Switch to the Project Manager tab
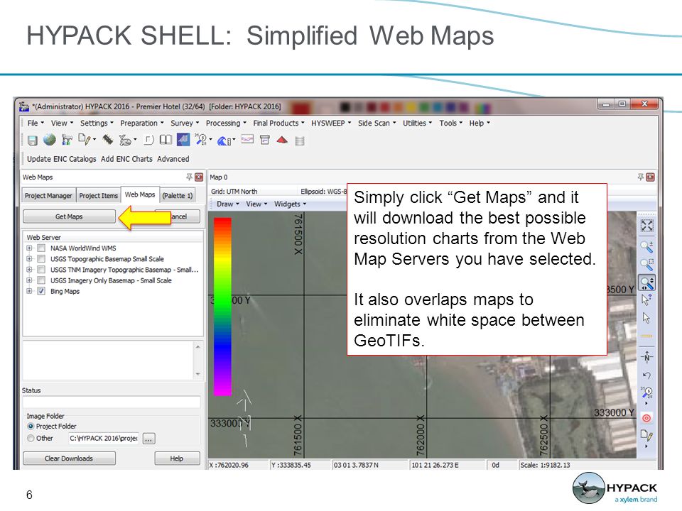682x511 pixels. 49,196
